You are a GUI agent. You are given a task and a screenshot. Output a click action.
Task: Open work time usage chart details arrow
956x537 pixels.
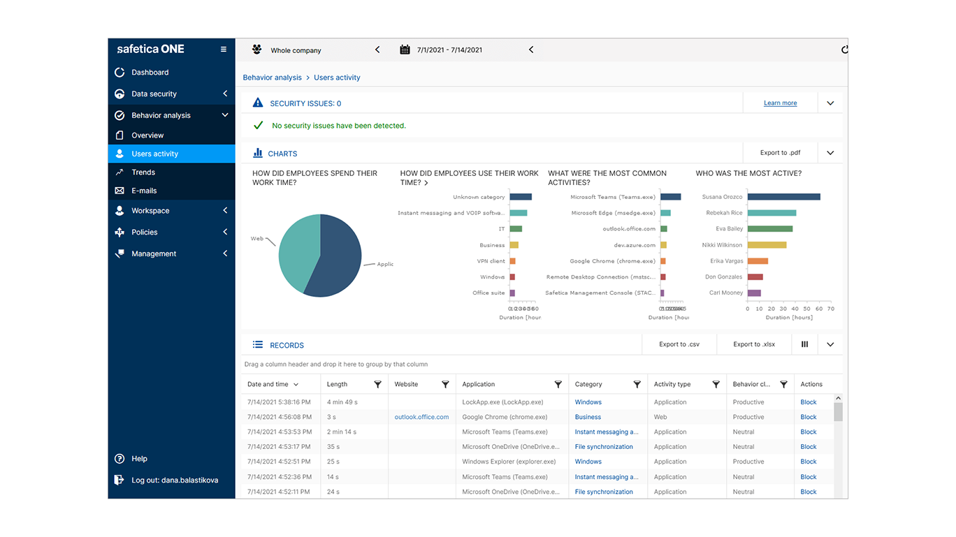tap(426, 183)
